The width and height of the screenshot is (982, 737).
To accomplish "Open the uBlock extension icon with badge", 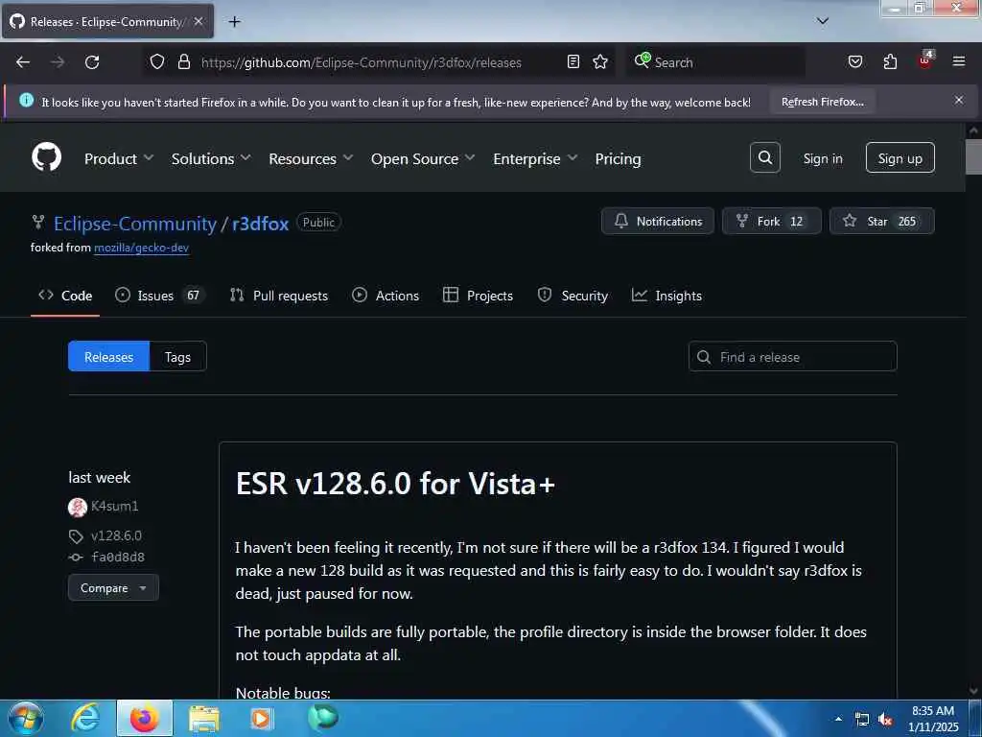I will coord(925,60).
